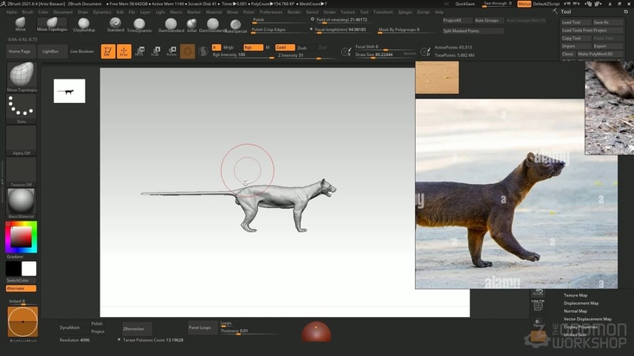Enable the Rgb paint channel
The height and width of the screenshot is (356, 634).
(x=252, y=48)
